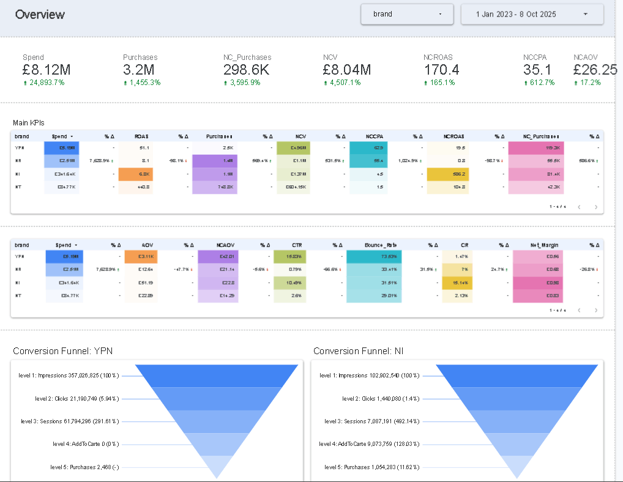The height and width of the screenshot is (482, 623).
Task: Click YPN funnel Clicks 21,190,749 label
Action: coord(77,399)
